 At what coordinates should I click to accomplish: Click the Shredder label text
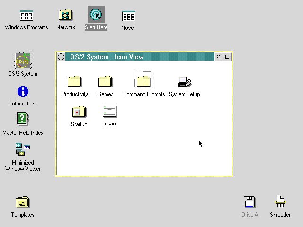point(280,215)
